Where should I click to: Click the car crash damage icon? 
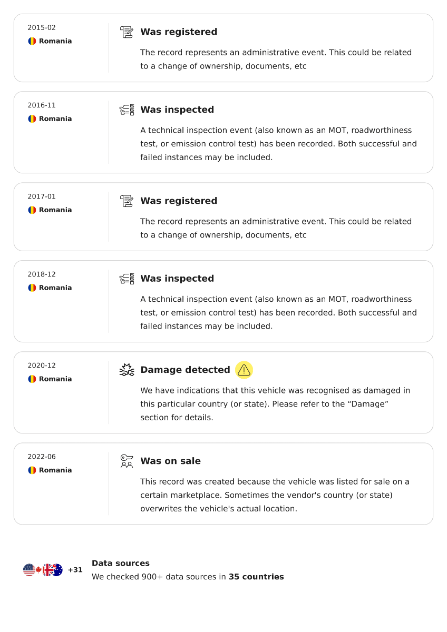[127, 370]
